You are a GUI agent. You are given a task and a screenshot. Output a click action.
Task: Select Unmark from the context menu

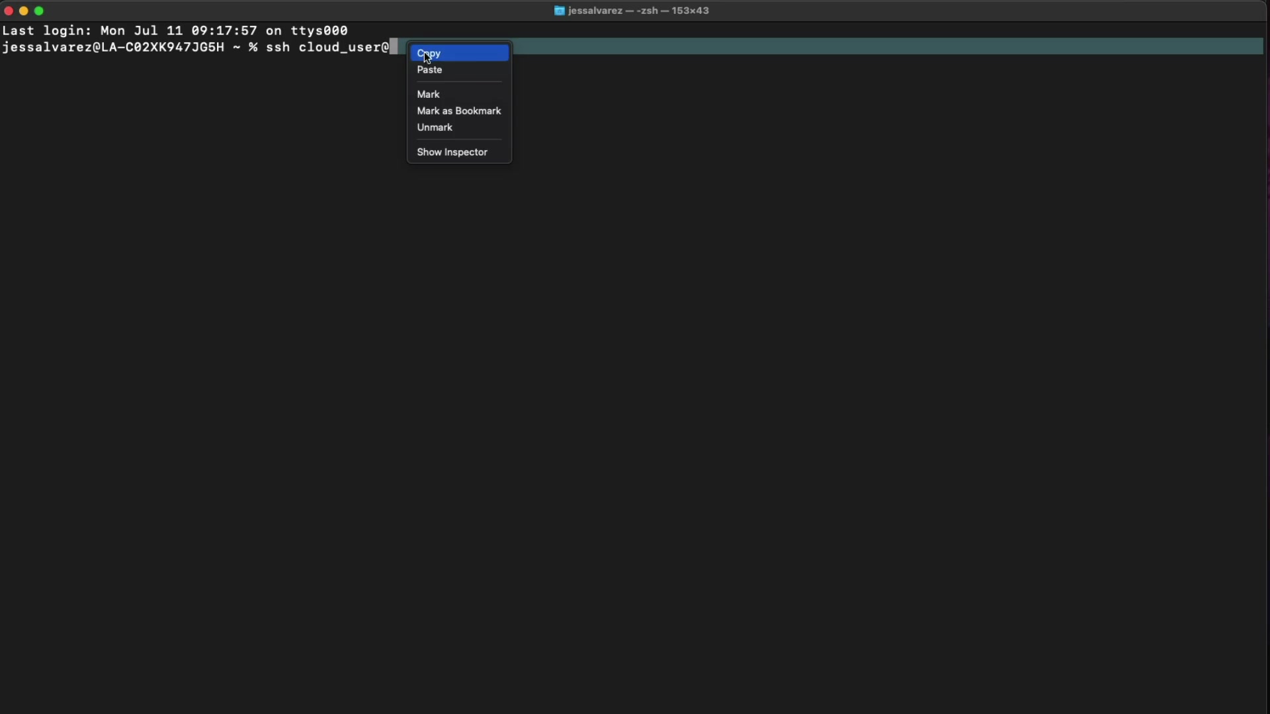(x=435, y=128)
